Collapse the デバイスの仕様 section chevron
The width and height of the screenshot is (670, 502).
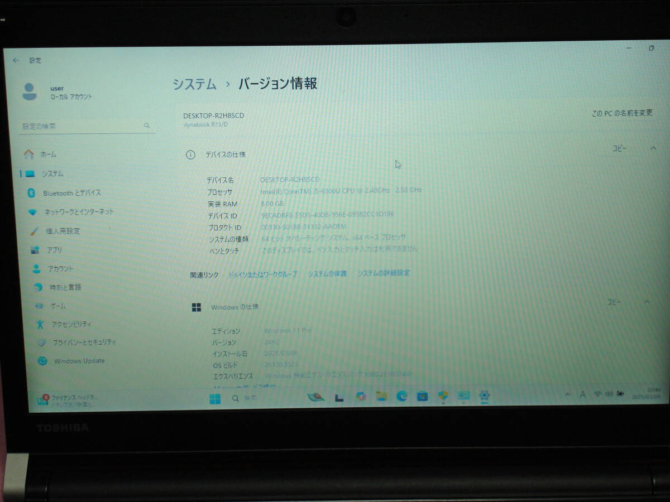pyautogui.click(x=653, y=148)
